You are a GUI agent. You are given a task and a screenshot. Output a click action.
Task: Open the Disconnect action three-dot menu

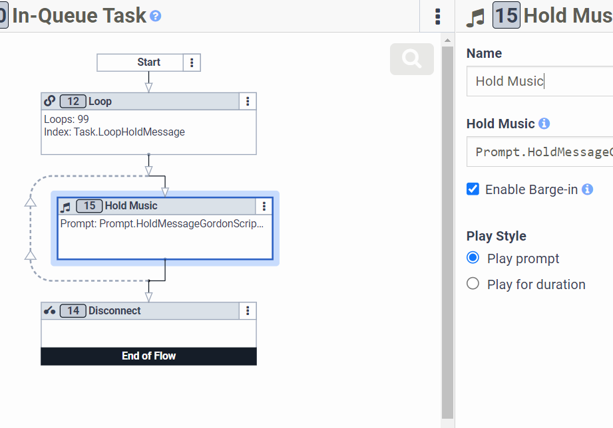[248, 310]
